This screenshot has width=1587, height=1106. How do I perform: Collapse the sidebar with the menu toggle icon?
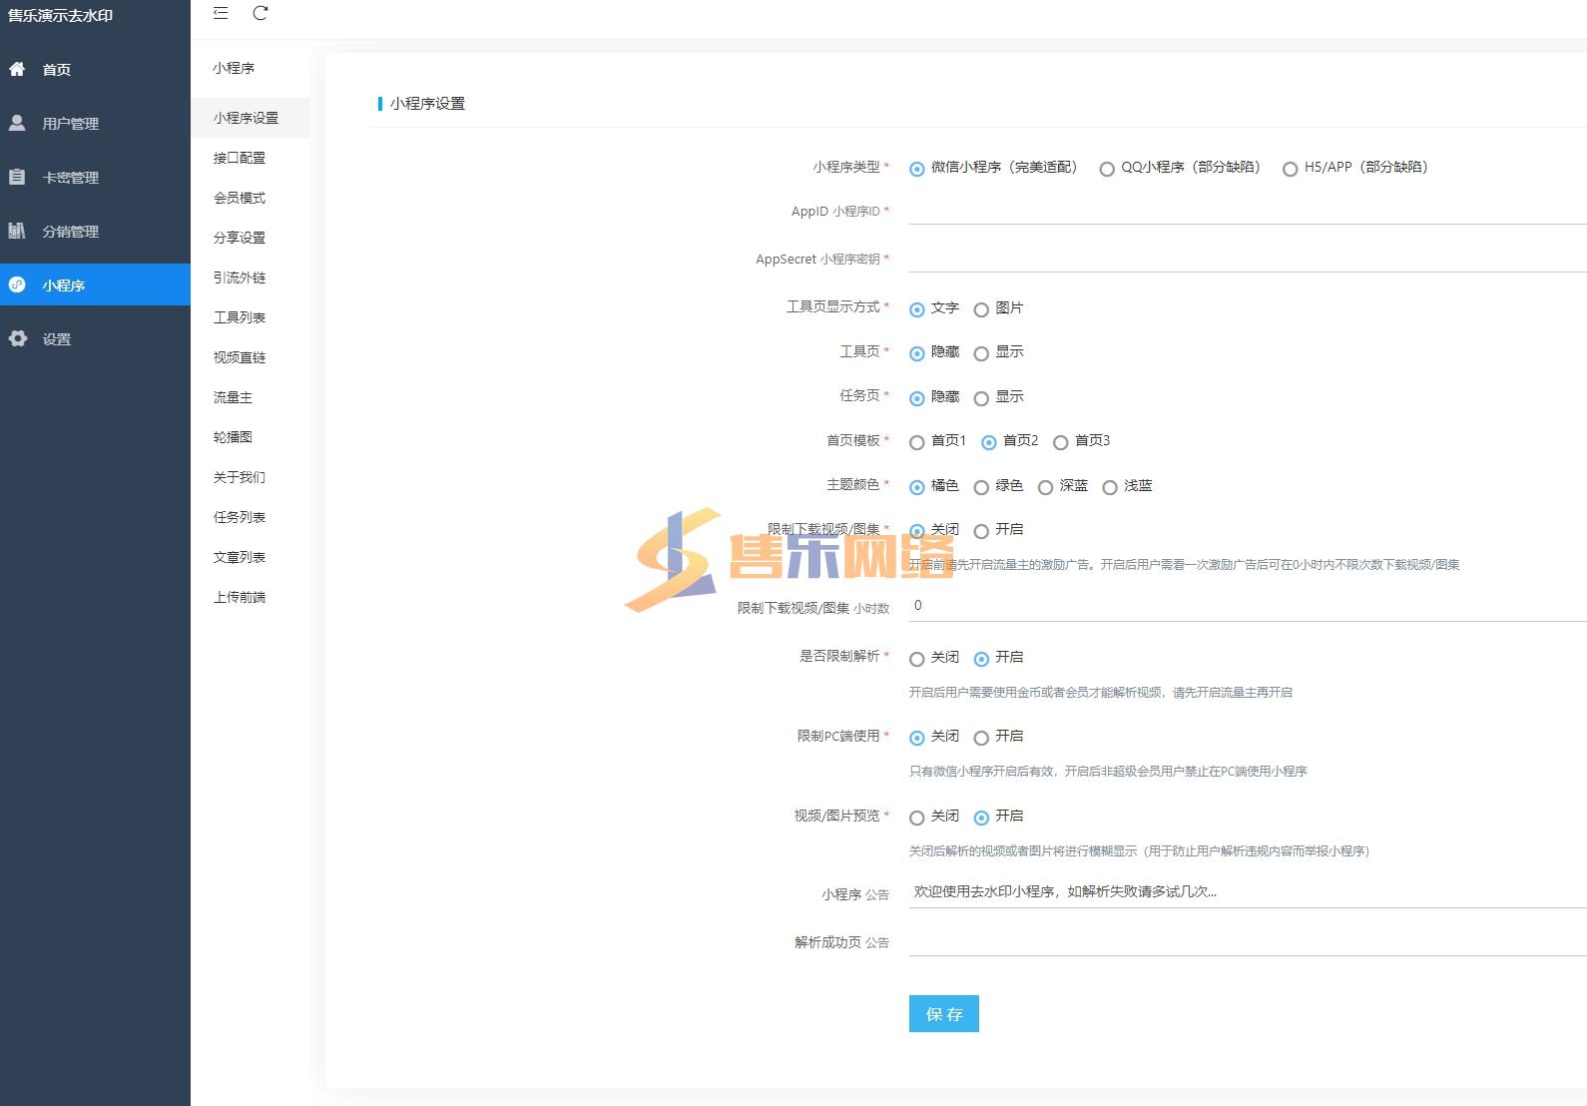(x=221, y=13)
